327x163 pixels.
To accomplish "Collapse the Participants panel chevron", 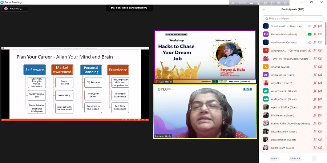I will tap(264, 9).
